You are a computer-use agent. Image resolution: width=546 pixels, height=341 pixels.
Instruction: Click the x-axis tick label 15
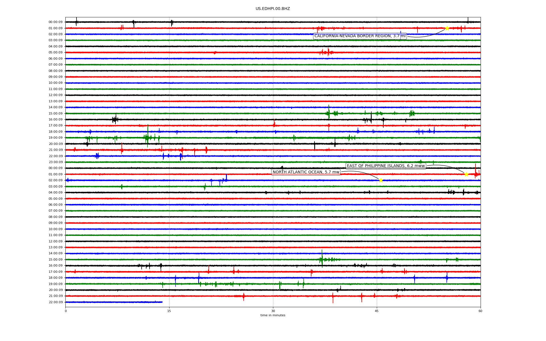169,311
